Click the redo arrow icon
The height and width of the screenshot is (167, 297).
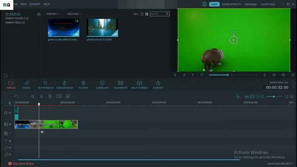click(x=24, y=96)
